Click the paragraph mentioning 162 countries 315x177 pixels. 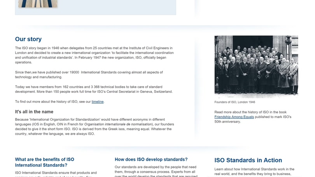94,89
